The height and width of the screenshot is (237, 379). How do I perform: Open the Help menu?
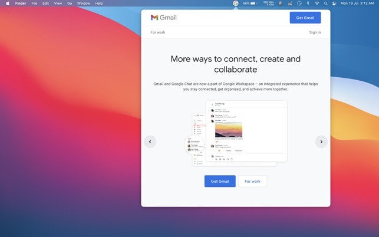click(99, 4)
